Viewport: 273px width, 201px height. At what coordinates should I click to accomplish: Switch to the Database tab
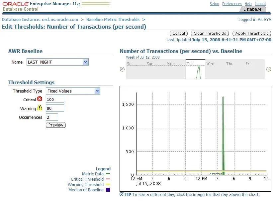coord(252,9)
